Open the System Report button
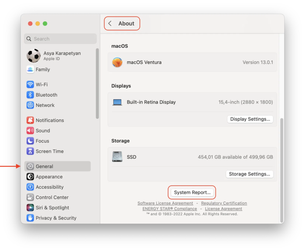 tap(192, 192)
